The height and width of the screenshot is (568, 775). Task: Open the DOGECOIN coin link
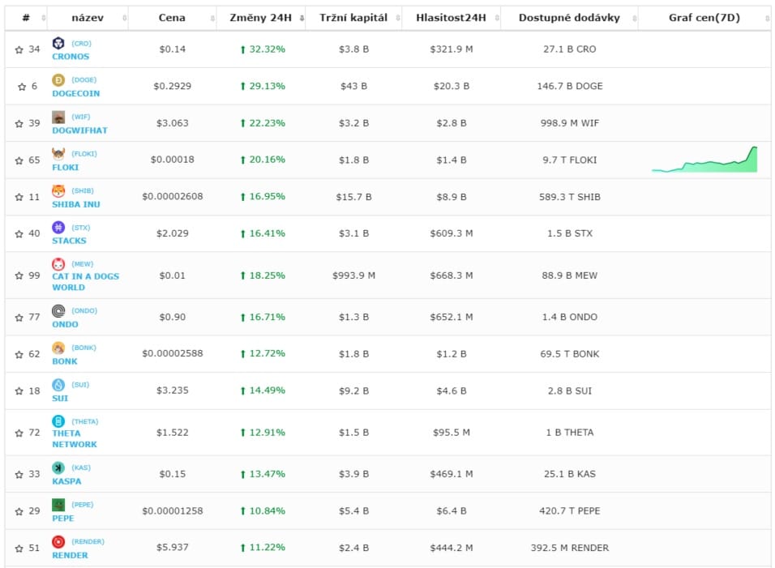(76, 93)
